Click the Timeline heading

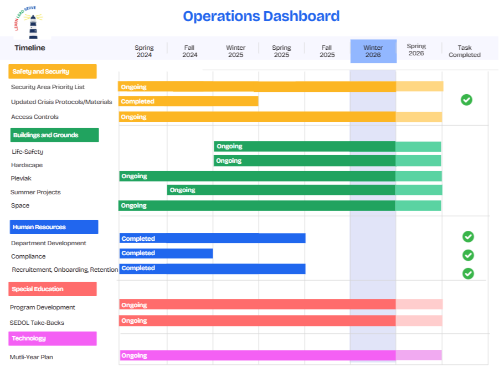(x=29, y=48)
